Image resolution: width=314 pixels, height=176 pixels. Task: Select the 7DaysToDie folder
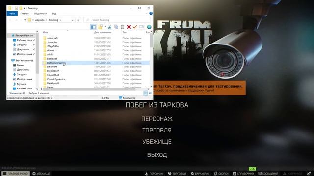(53, 46)
